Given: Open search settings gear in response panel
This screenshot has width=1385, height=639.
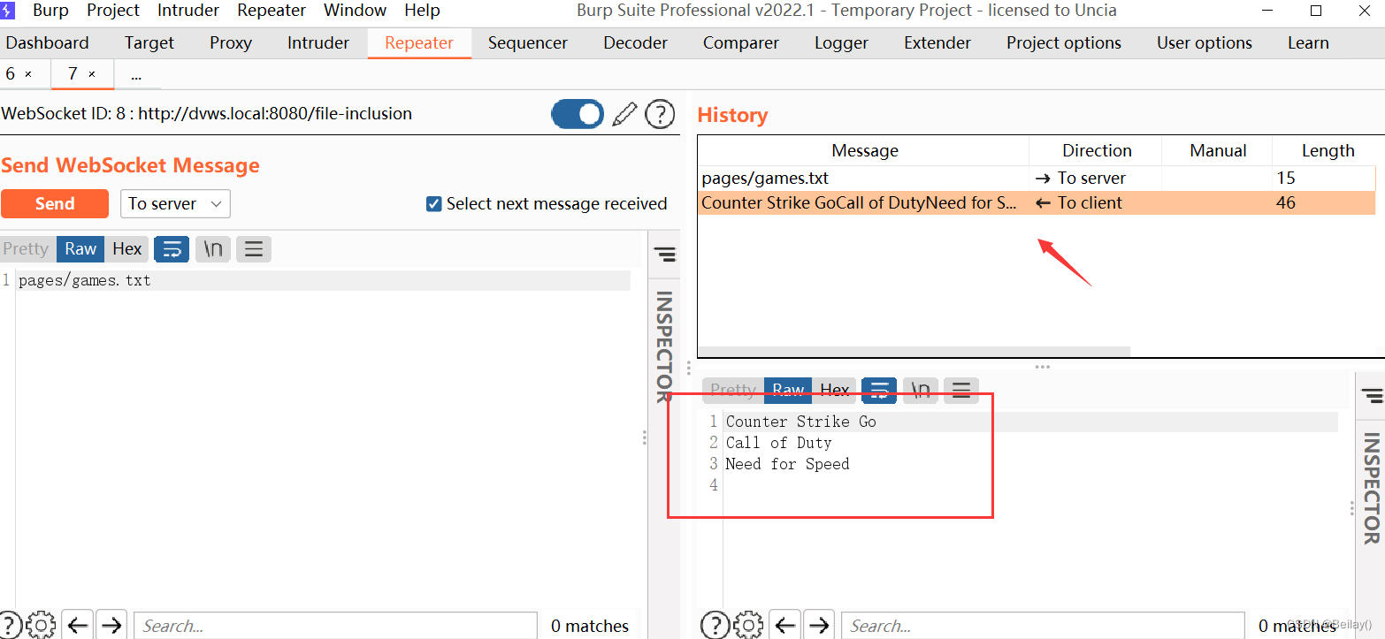Looking at the screenshot, I should pyautogui.click(x=748, y=625).
